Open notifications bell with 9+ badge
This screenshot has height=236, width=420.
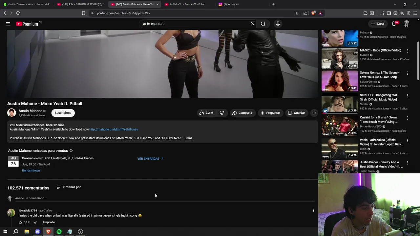pyautogui.click(x=394, y=24)
